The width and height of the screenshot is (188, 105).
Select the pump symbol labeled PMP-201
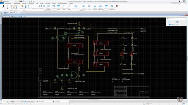[x=122, y=54]
